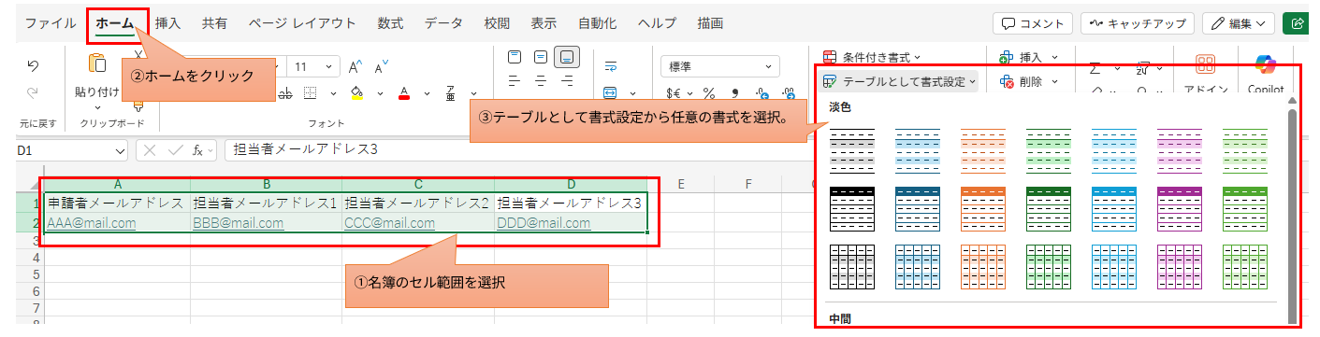
Task: Click the Name Box showing D1
Action: (x=71, y=149)
